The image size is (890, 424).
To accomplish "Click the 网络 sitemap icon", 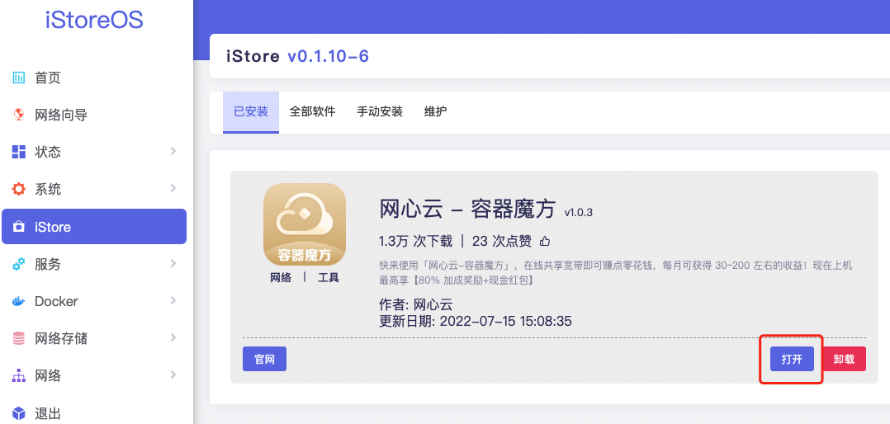I will [19, 375].
